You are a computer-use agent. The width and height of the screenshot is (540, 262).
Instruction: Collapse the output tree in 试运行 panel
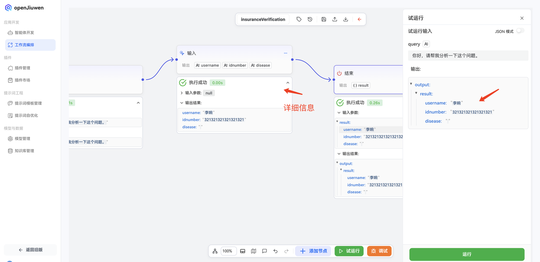411,84
